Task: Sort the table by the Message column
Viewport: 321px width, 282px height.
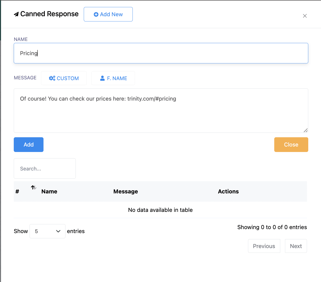Action: point(125,191)
